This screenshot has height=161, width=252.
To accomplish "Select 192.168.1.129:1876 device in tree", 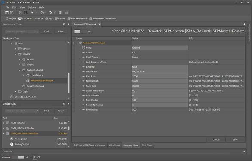I will coord(25,97).
